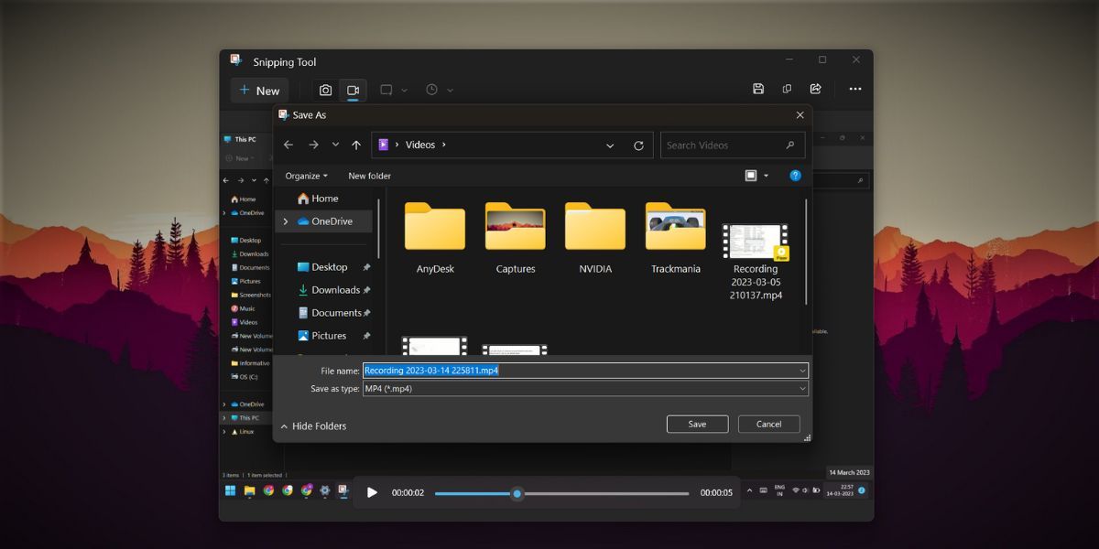Click the Copy icon in Snipping Tool toolbar
The image size is (1099, 549).
[x=787, y=88]
